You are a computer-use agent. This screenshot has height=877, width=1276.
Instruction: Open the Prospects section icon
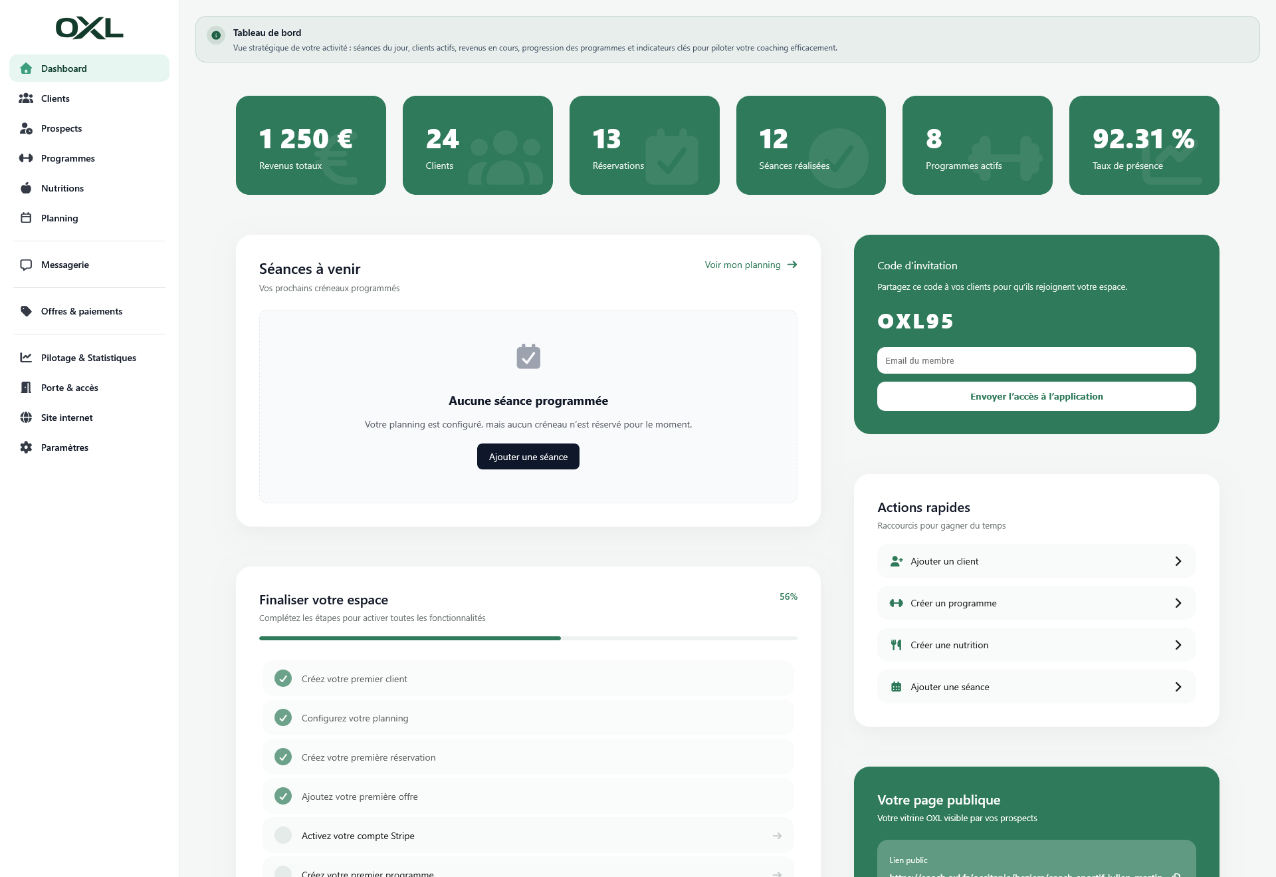(26, 128)
